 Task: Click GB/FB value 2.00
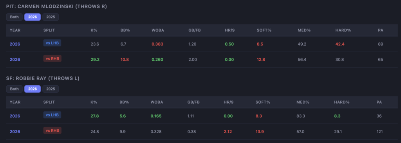pyautogui.click(x=192, y=60)
